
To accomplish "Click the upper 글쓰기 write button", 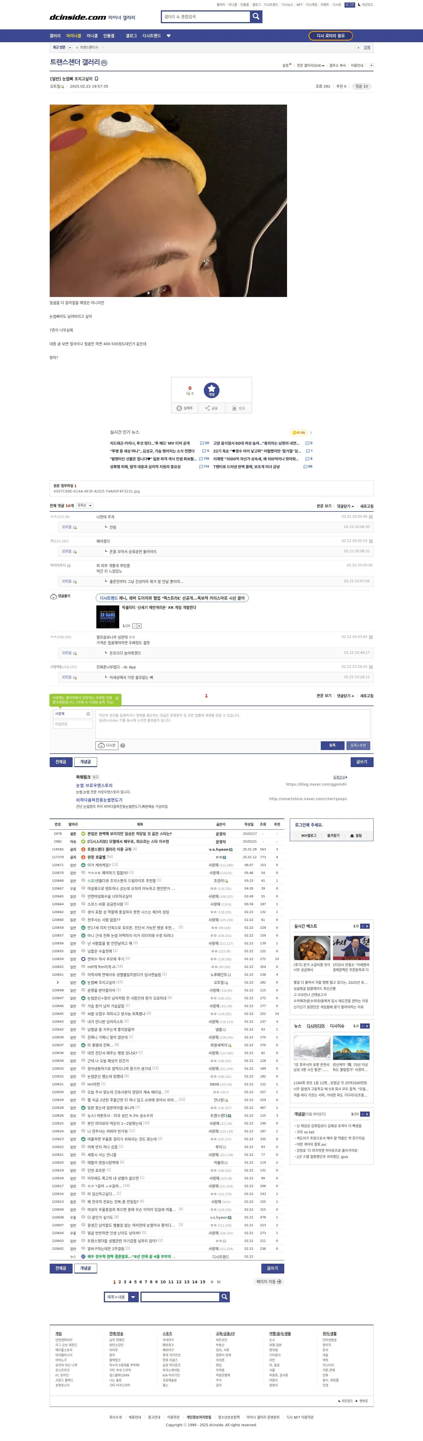I will coord(362,762).
